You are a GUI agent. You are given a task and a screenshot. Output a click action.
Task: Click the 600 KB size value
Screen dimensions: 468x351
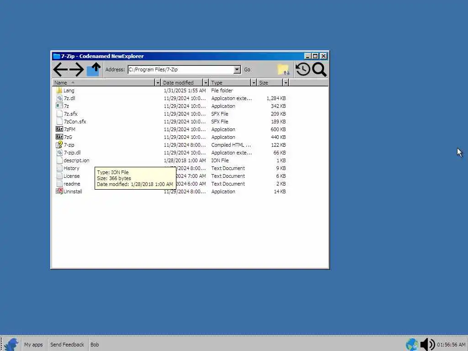click(x=278, y=129)
